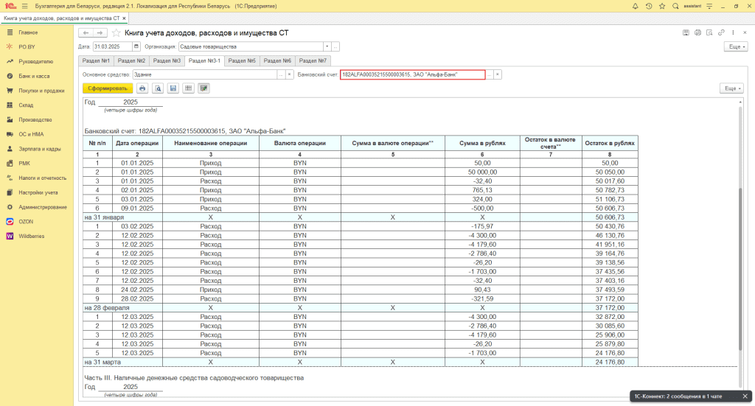Get a link with the chain icon
Screen dimensions: 755x406
click(721, 32)
